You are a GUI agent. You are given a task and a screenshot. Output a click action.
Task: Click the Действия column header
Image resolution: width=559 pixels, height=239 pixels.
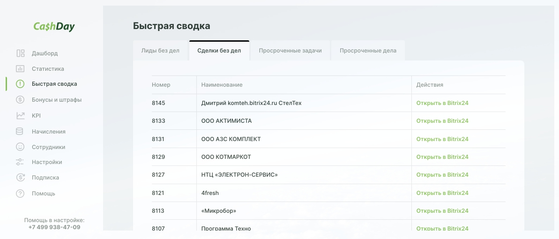point(430,85)
